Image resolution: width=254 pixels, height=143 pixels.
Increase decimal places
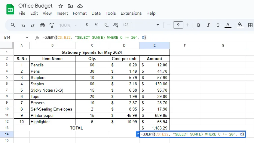point(116,25)
